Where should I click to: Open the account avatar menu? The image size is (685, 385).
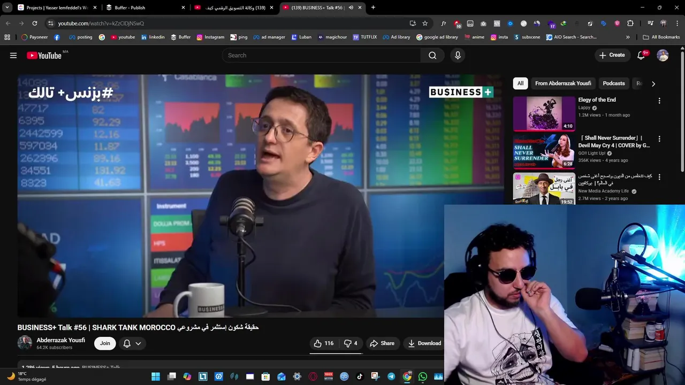[x=663, y=55]
